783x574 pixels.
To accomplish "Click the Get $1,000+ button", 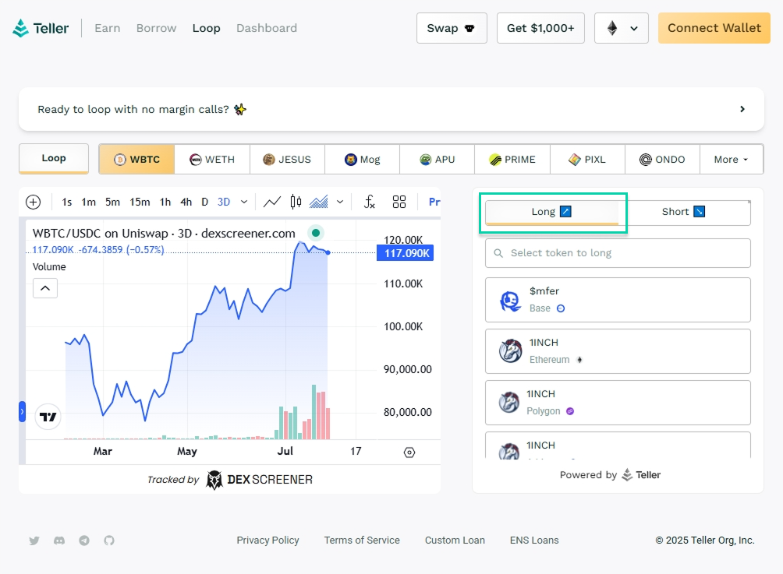I will [x=540, y=28].
